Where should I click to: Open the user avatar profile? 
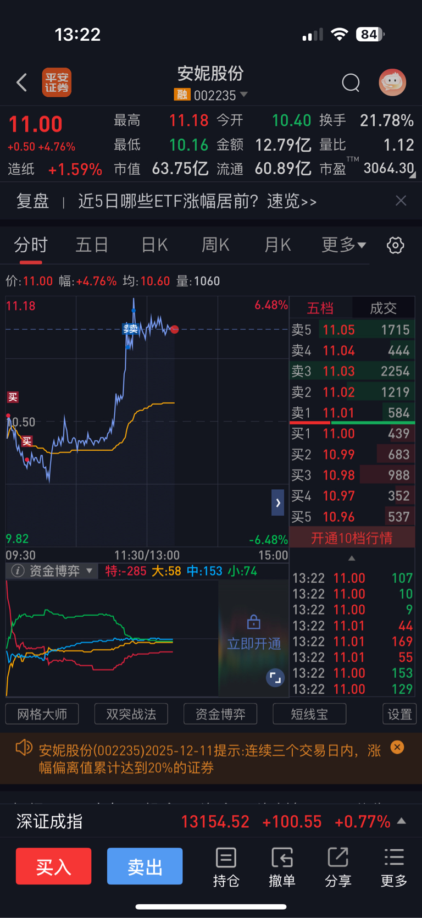pyautogui.click(x=392, y=82)
